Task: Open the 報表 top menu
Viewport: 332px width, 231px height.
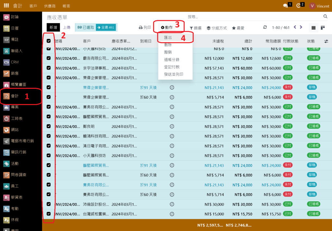Action: [x=66, y=6]
